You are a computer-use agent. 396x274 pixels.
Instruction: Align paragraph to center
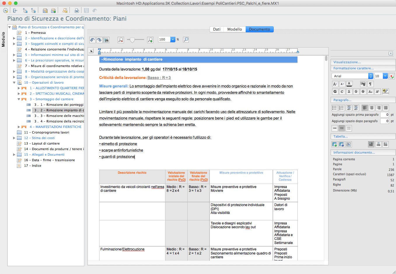(x=372, y=108)
